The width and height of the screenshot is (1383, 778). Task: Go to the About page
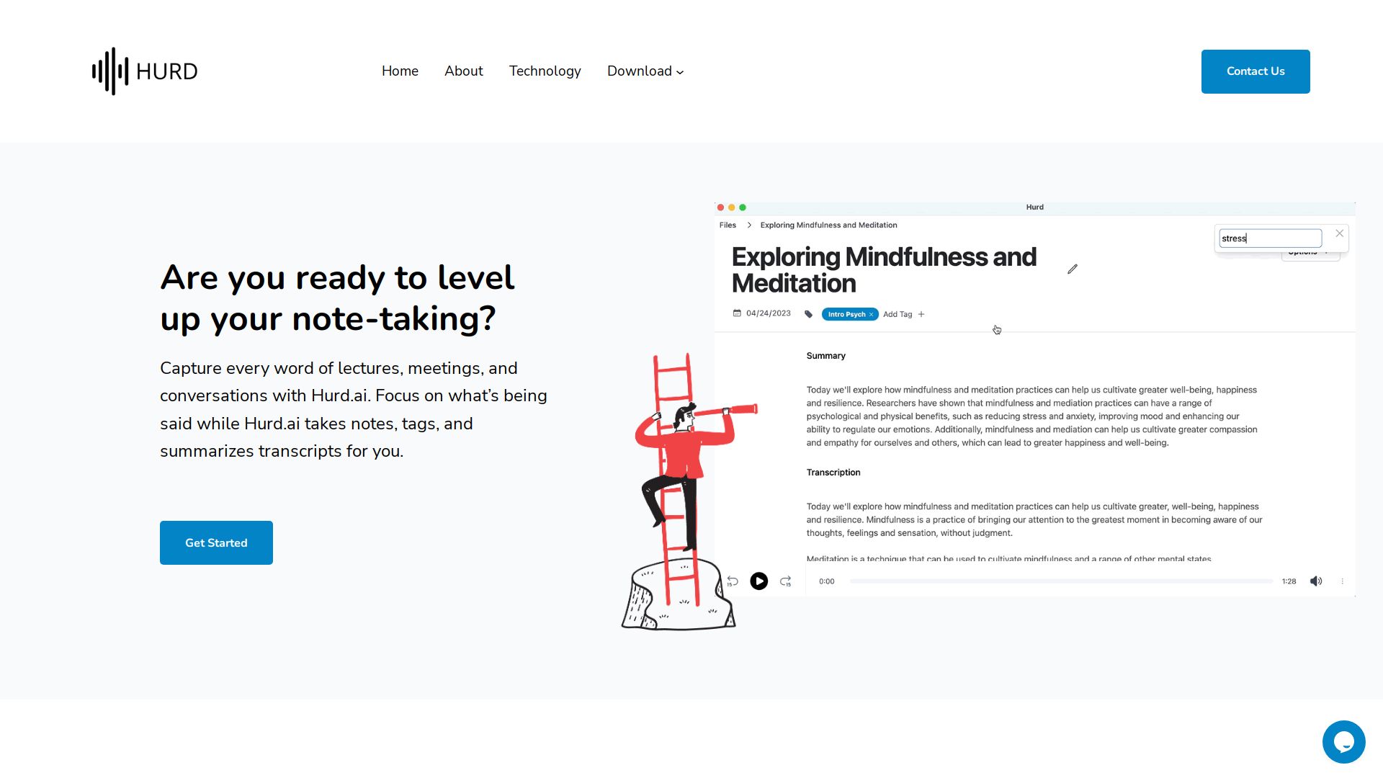coord(463,71)
